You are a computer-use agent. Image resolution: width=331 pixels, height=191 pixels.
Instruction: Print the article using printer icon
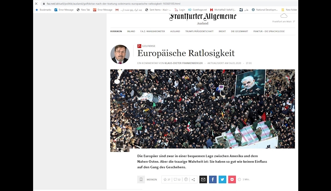[x=186, y=179]
